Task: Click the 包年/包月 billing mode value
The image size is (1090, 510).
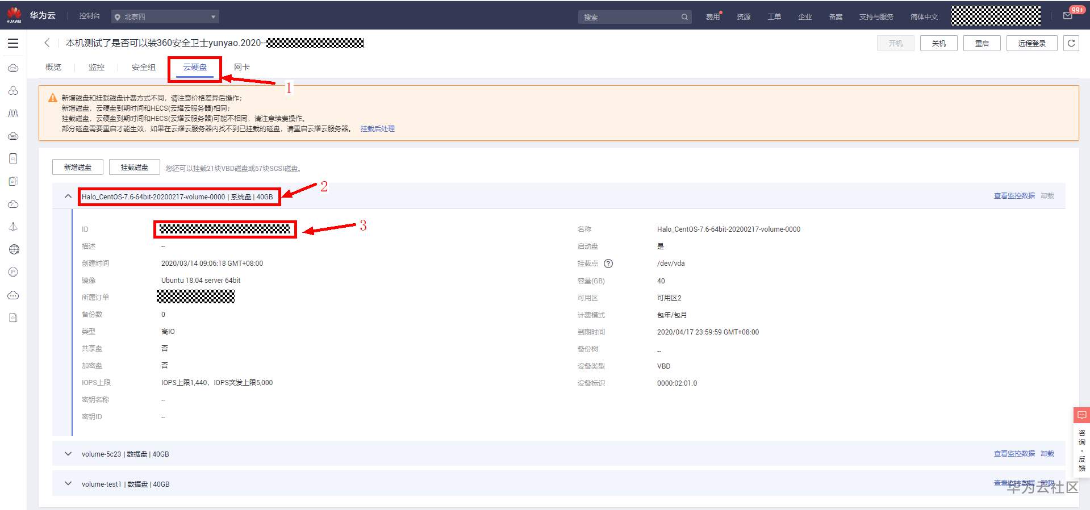Action: tap(672, 315)
